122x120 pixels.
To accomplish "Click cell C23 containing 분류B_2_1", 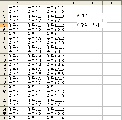I will point(55,105).
